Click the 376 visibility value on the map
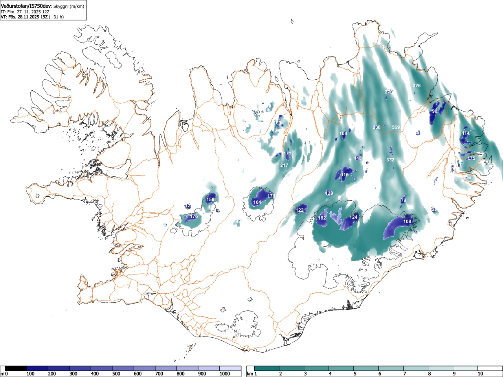The width and height of the screenshot is (503, 377). pyautogui.click(x=417, y=86)
